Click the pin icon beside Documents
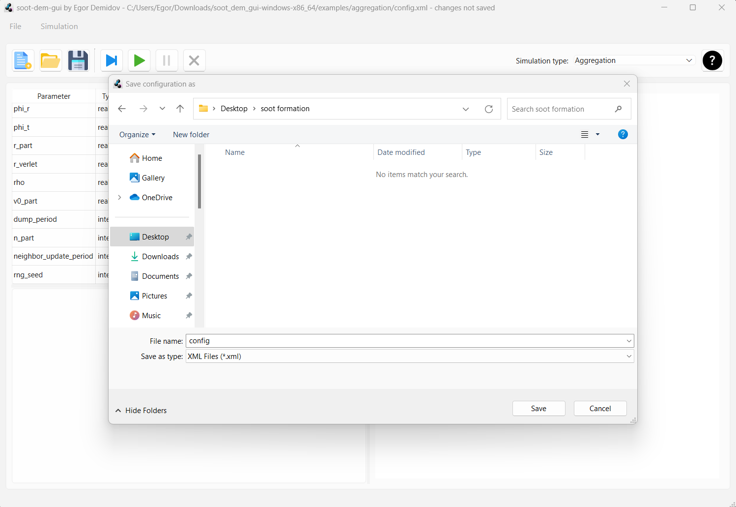Viewport: 736px width, 507px height. point(189,276)
